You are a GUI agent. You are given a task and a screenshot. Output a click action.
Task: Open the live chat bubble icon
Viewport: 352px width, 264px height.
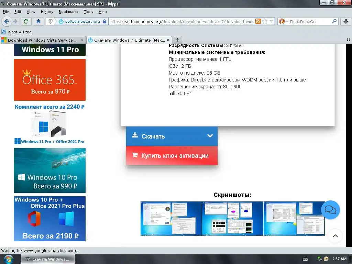[x=330, y=210]
